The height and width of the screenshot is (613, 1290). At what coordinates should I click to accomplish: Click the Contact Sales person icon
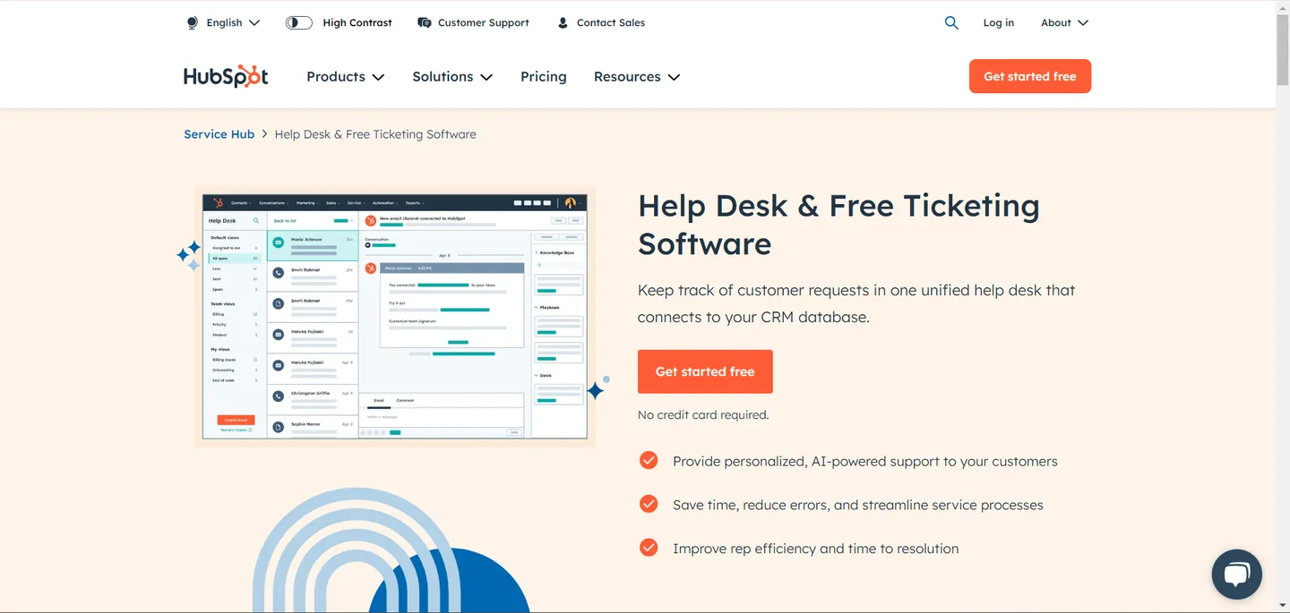click(563, 22)
